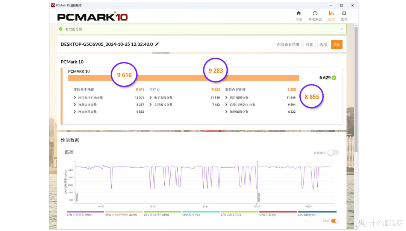The height and width of the screenshot is (231, 406).
Task: Click the 6 322 video editing value
Action: coord(292,112)
